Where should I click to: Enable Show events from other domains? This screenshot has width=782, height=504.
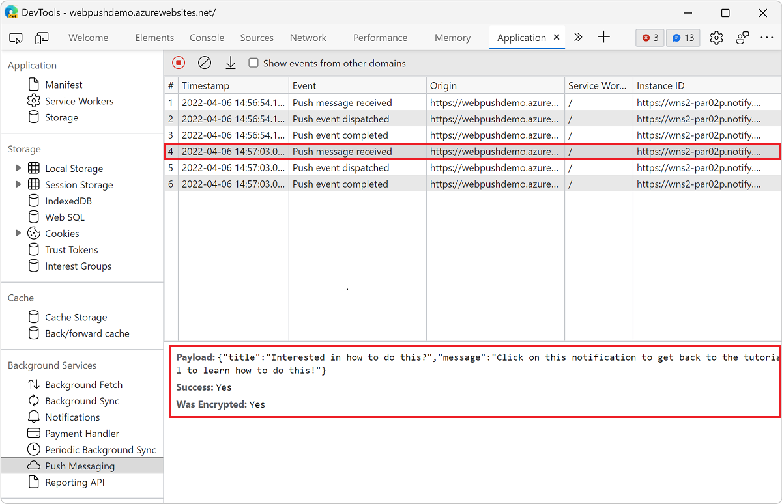[253, 63]
